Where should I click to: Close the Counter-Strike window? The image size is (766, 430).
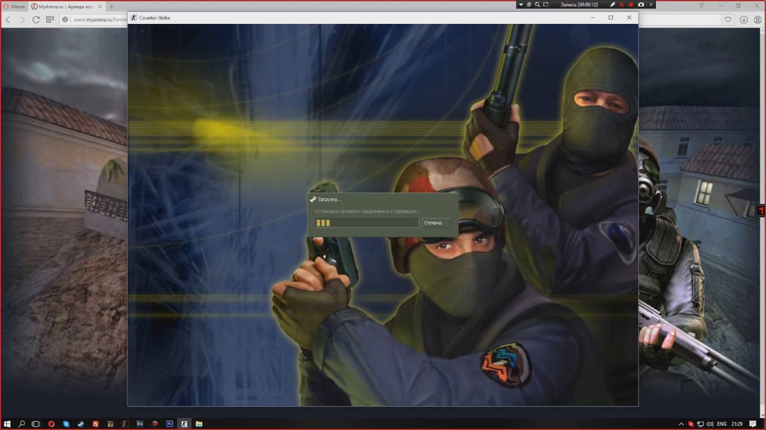point(629,17)
